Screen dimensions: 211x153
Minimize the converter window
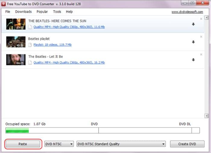click(x=185, y=3)
